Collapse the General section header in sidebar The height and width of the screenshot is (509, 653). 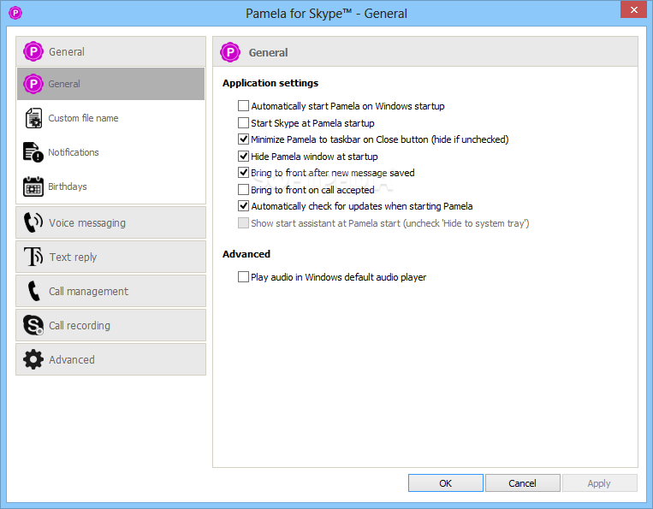tap(110, 51)
